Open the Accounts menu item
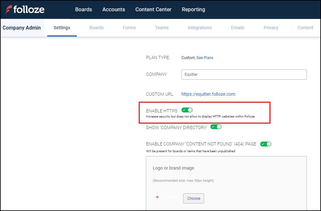 point(114,10)
